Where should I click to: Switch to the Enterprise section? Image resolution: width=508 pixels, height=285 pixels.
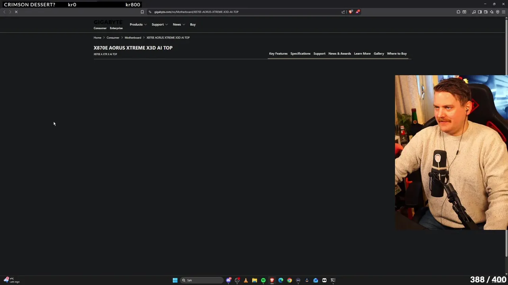pyautogui.click(x=116, y=28)
